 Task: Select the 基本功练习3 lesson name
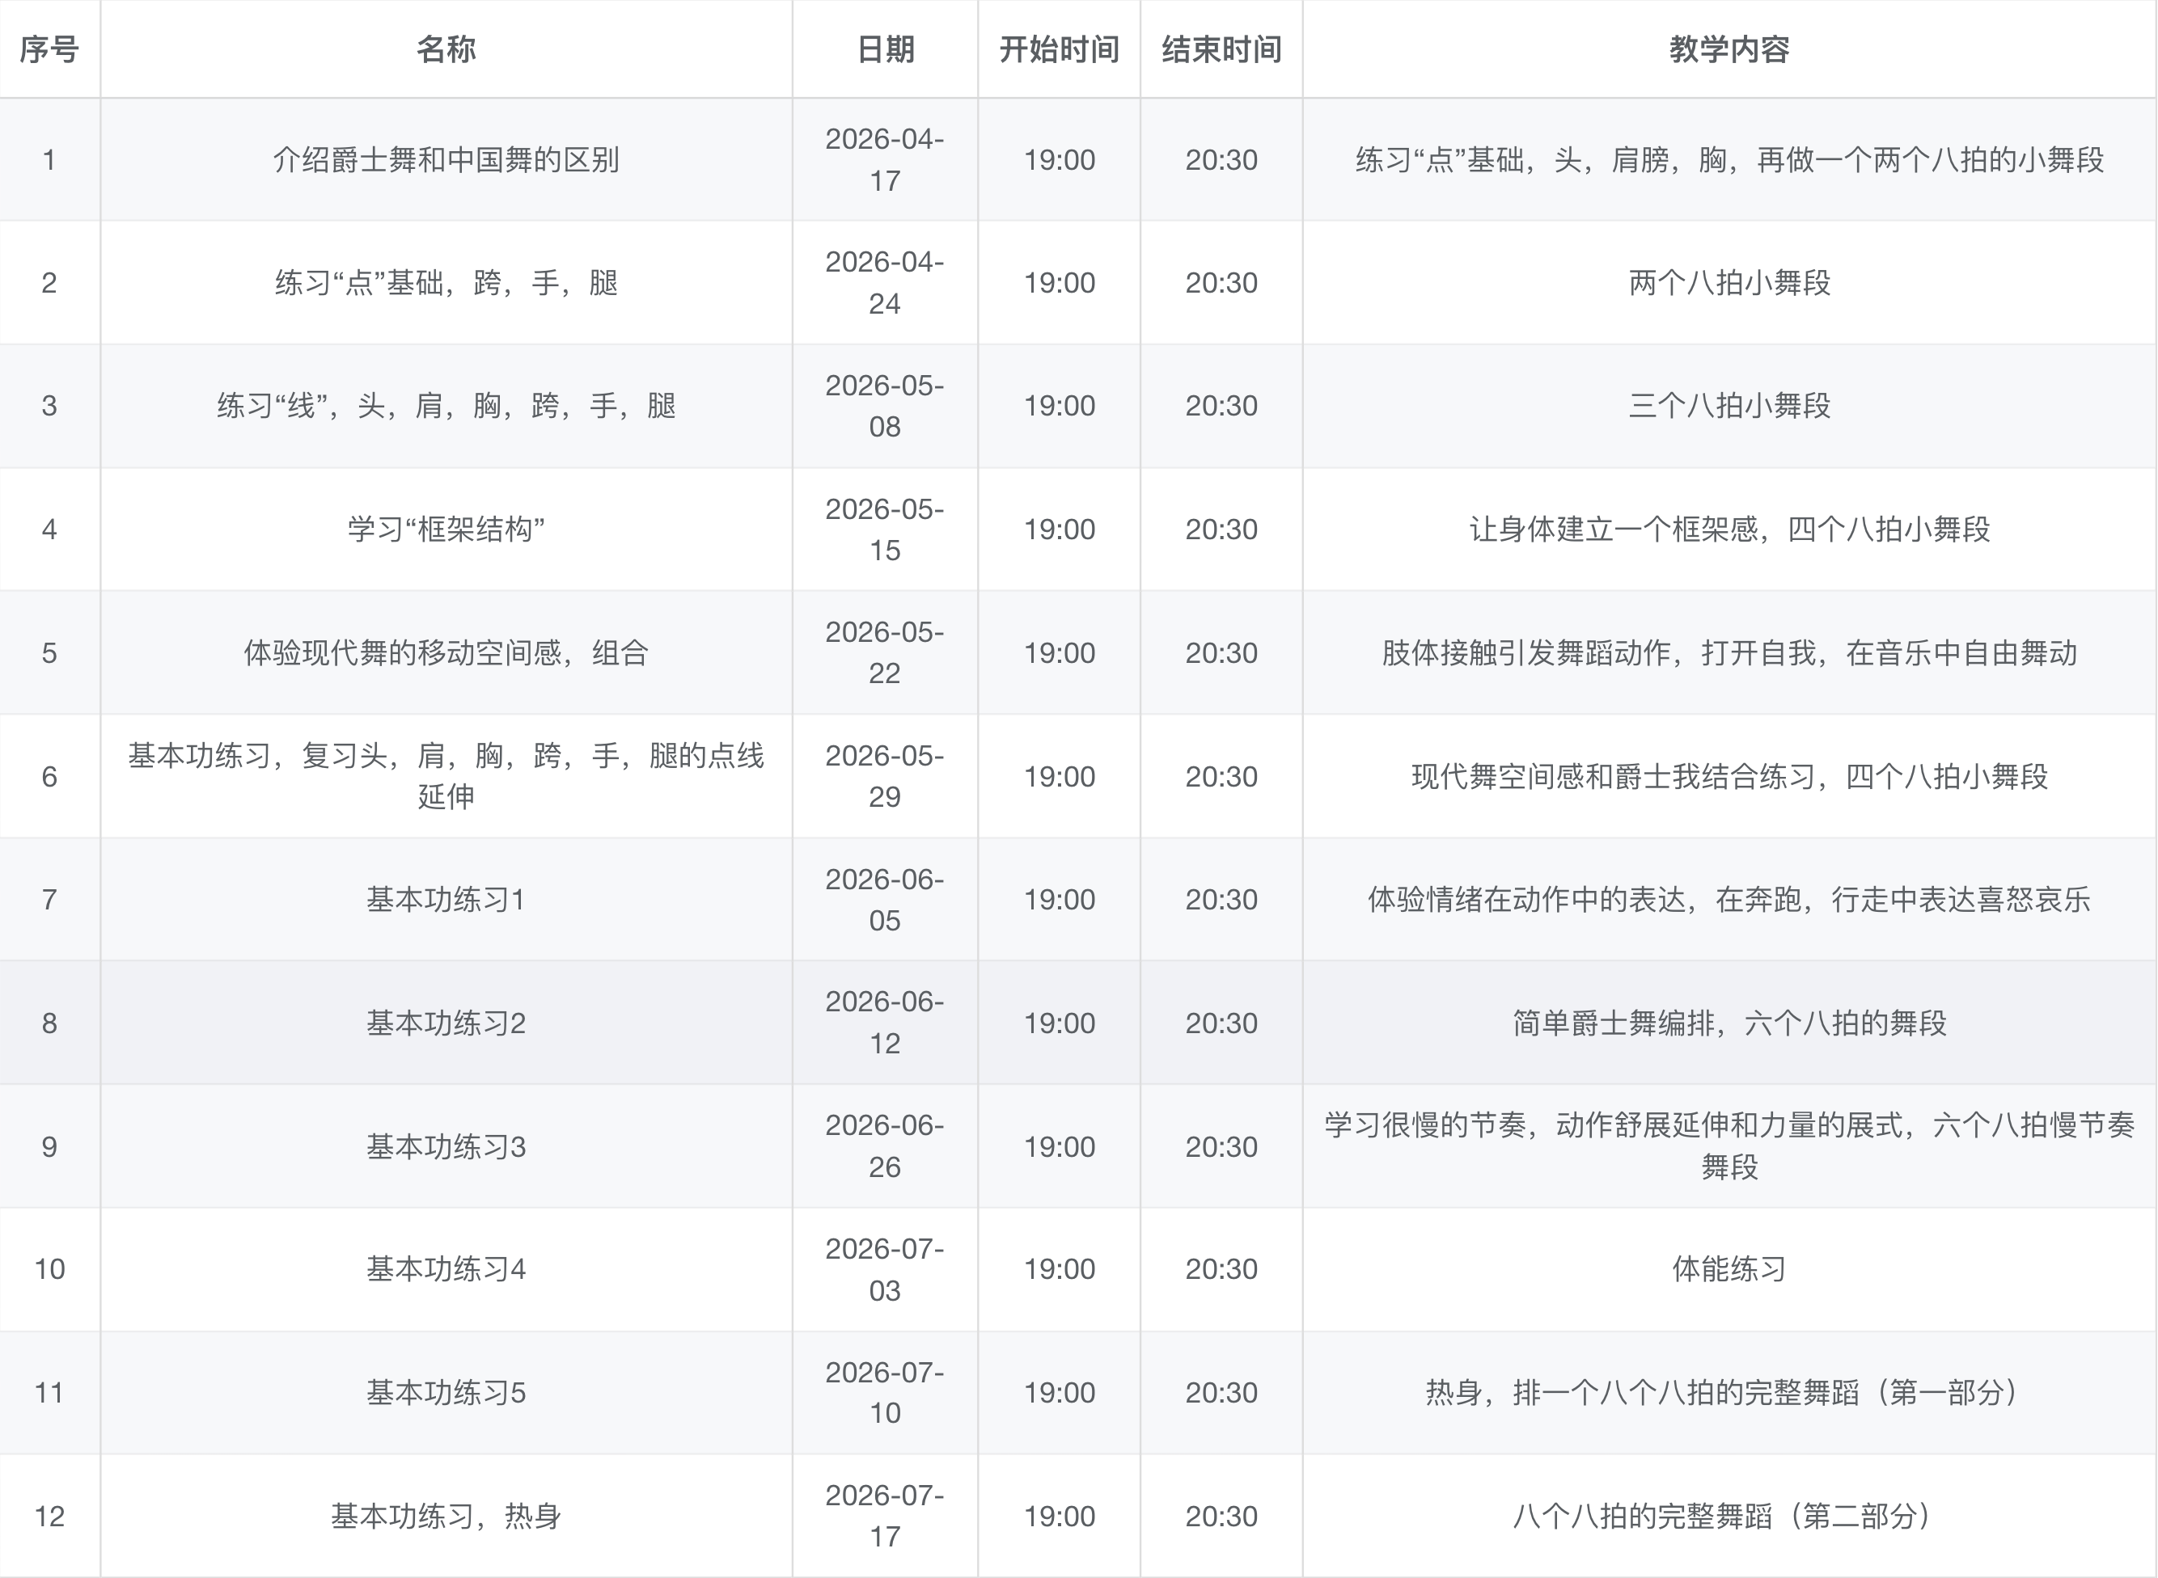tap(446, 1146)
